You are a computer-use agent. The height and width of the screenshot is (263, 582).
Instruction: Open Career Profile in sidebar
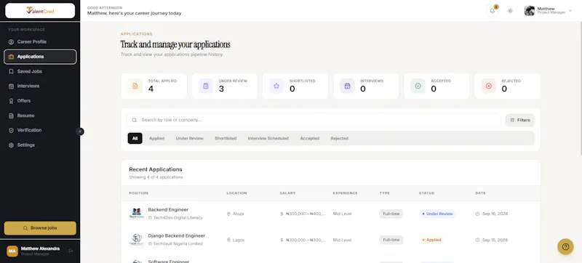pos(40,42)
